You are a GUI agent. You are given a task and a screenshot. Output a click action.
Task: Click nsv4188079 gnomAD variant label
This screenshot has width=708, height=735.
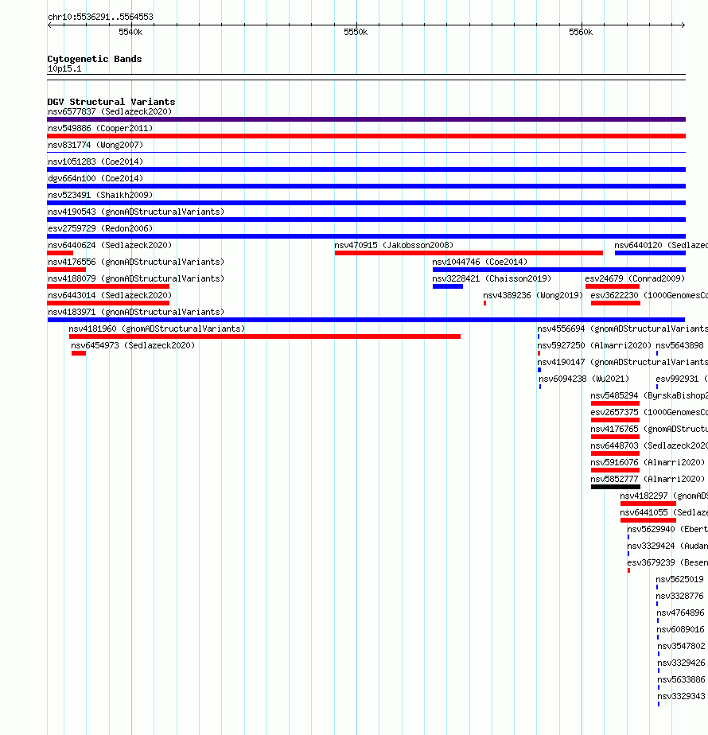[x=136, y=278]
